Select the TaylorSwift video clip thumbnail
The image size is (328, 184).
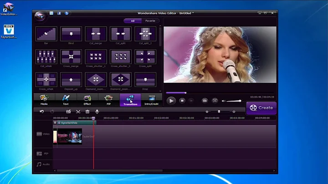click(69, 136)
